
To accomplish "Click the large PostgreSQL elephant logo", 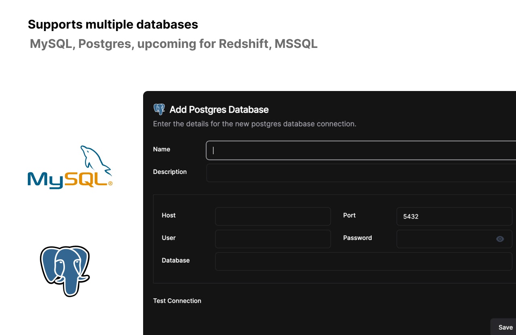I will click(65, 271).
